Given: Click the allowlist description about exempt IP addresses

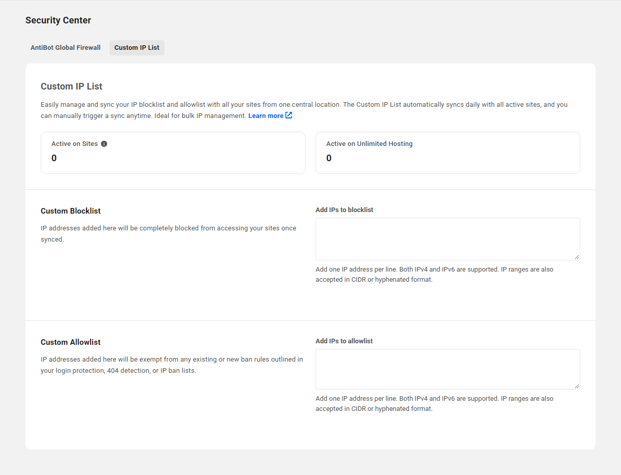Looking at the screenshot, I should tap(172, 365).
